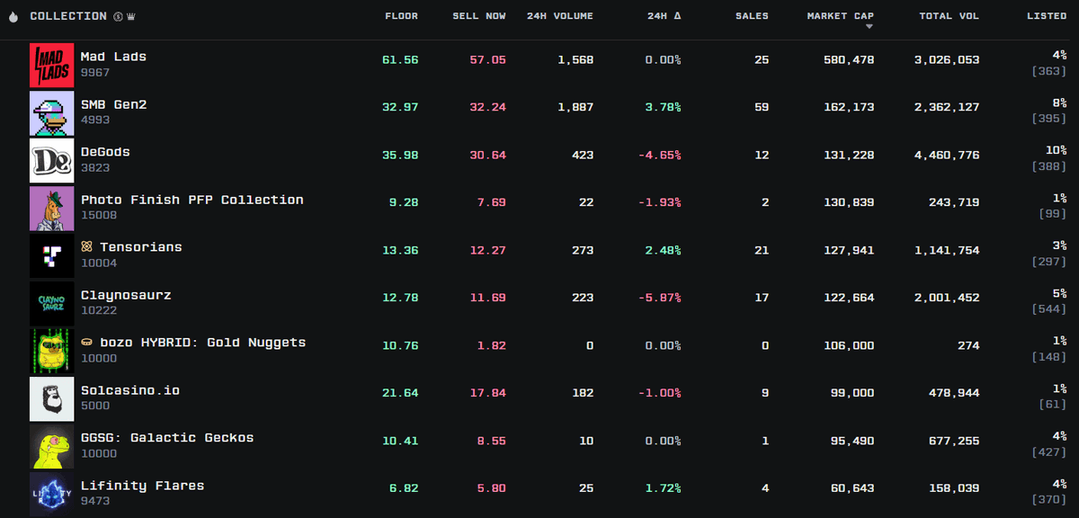Sort by the SELL NOW header
Image resolution: width=1079 pixels, height=518 pixels.
[478, 15]
